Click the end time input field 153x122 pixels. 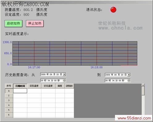click(x=116, y=80)
